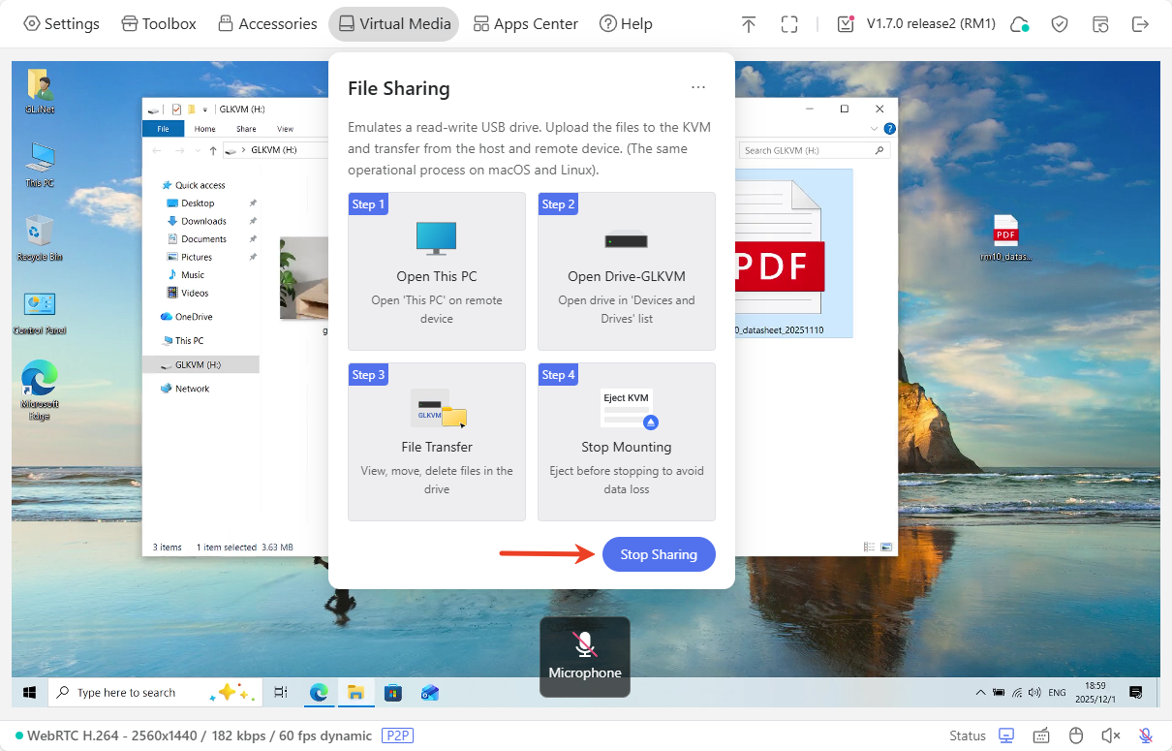Open the File Sharing more options menu

tap(698, 87)
